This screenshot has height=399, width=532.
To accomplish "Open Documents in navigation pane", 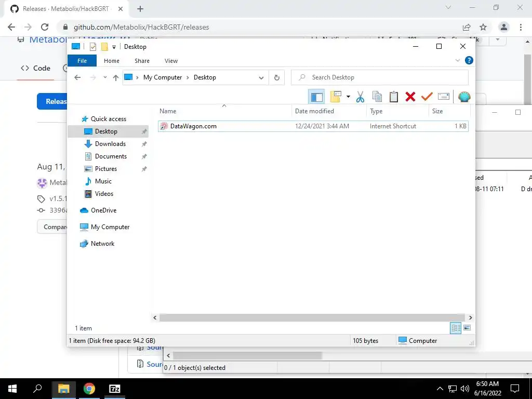I will (x=111, y=156).
